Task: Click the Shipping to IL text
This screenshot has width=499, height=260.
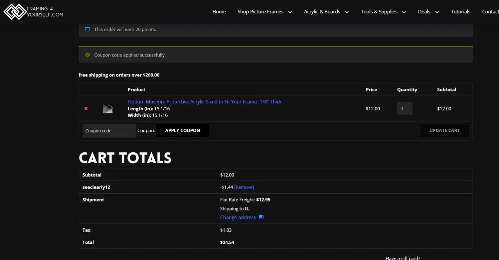Action: pyautogui.click(x=235, y=209)
